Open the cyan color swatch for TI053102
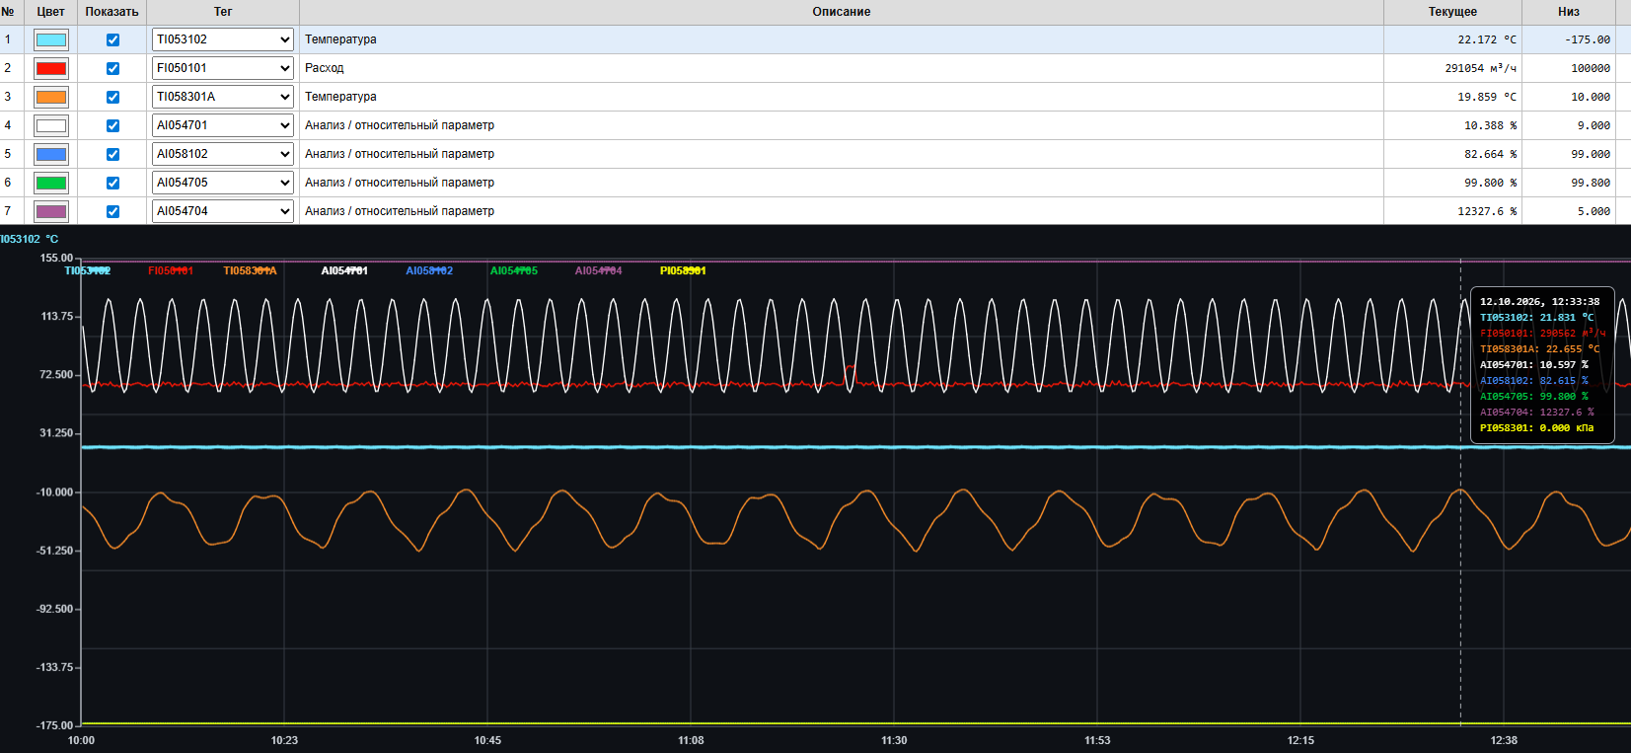 [x=51, y=40]
